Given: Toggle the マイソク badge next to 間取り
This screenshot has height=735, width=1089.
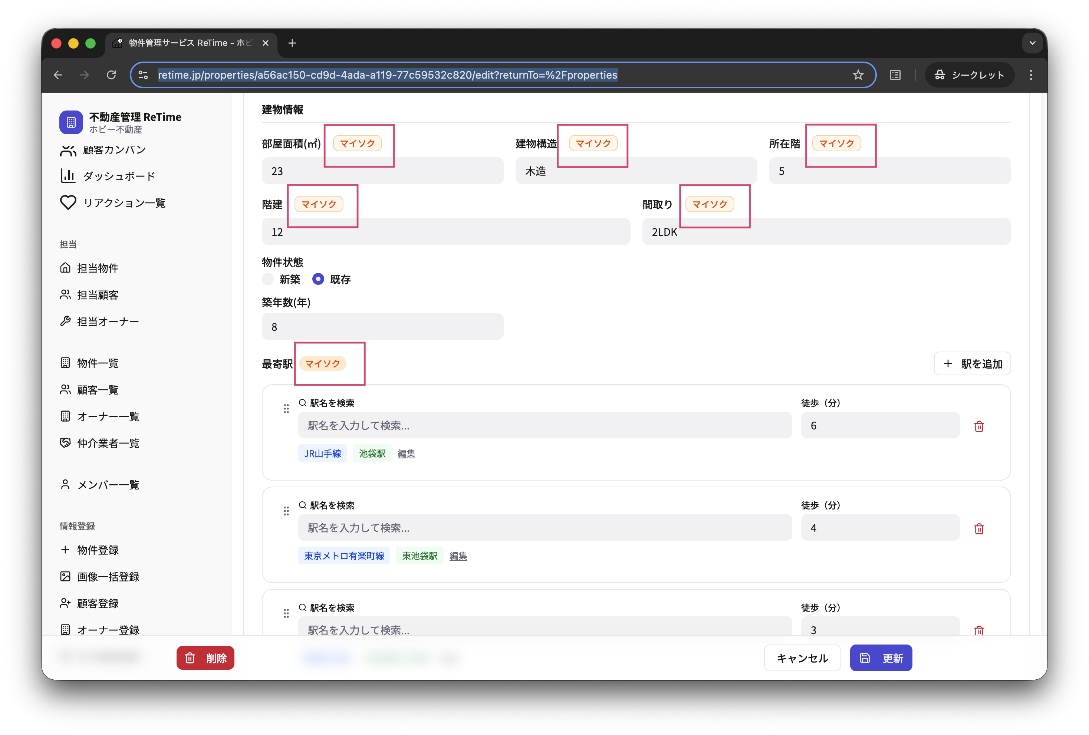Looking at the screenshot, I should pyautogui.click(x=710, y=204).
